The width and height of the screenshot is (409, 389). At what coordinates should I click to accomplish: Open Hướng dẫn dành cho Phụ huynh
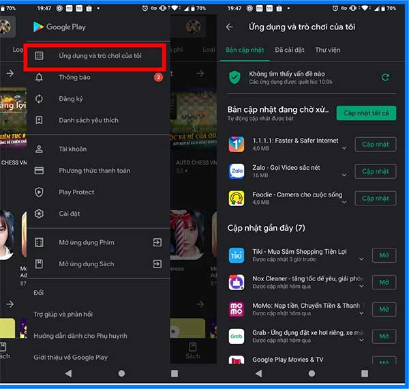[x=80, y=336]
